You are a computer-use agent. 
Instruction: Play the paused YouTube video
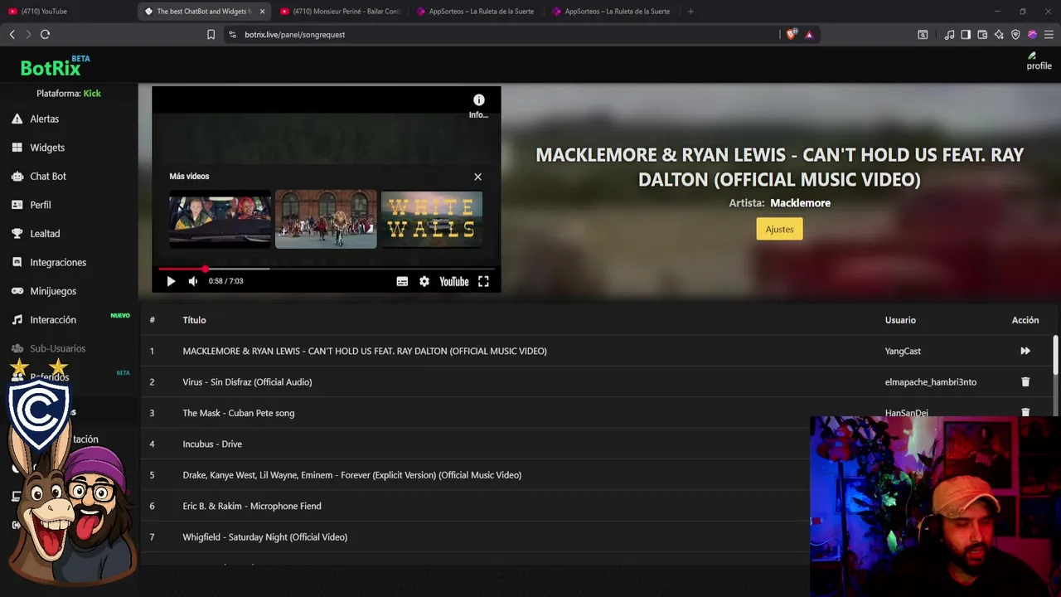171,281
